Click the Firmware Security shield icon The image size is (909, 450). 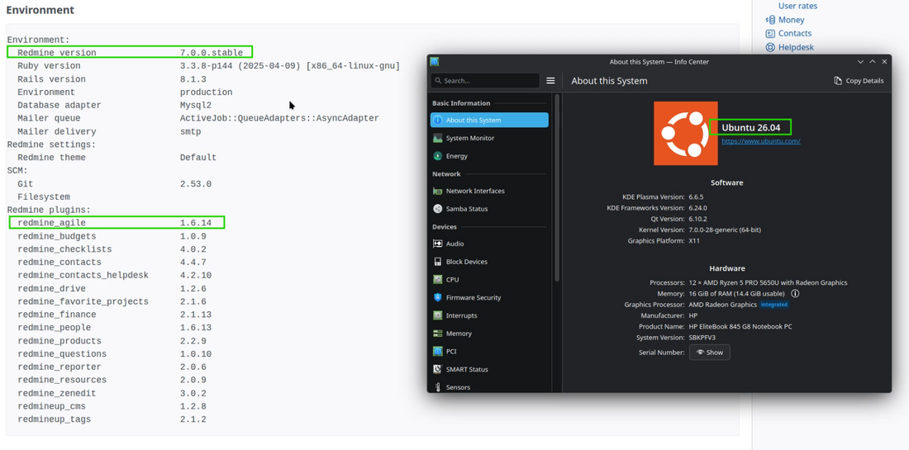(x=438, y=298)
